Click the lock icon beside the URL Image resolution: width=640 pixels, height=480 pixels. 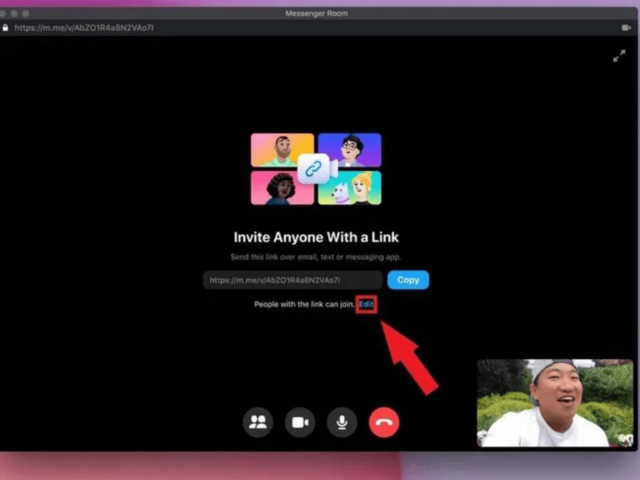[6, 27]
